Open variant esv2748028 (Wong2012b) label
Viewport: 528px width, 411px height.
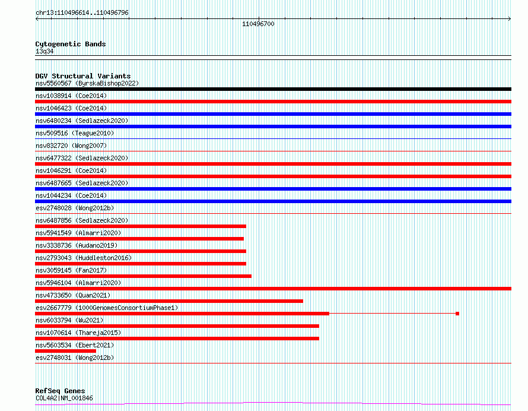click(x=75, y=208)
